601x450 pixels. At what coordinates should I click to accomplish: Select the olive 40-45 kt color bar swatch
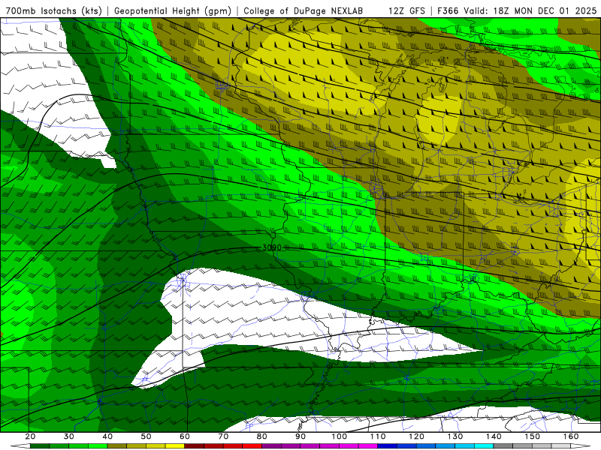tap(117, 446)
